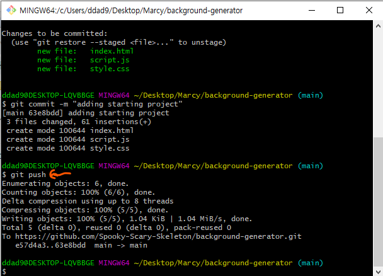Click 'Counting objects: 100% (6/6)' line
Viewport: 383px width, 276px height.
(78, 192)
